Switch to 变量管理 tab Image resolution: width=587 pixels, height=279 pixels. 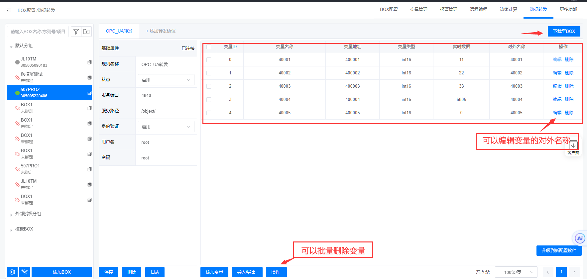pyautogui.click(x=419, y=9)
